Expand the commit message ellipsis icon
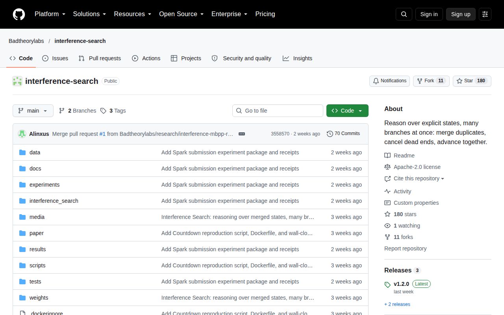The width and height of the screenshot is (504, 315). pyautogui.click(x=242, y=134)
